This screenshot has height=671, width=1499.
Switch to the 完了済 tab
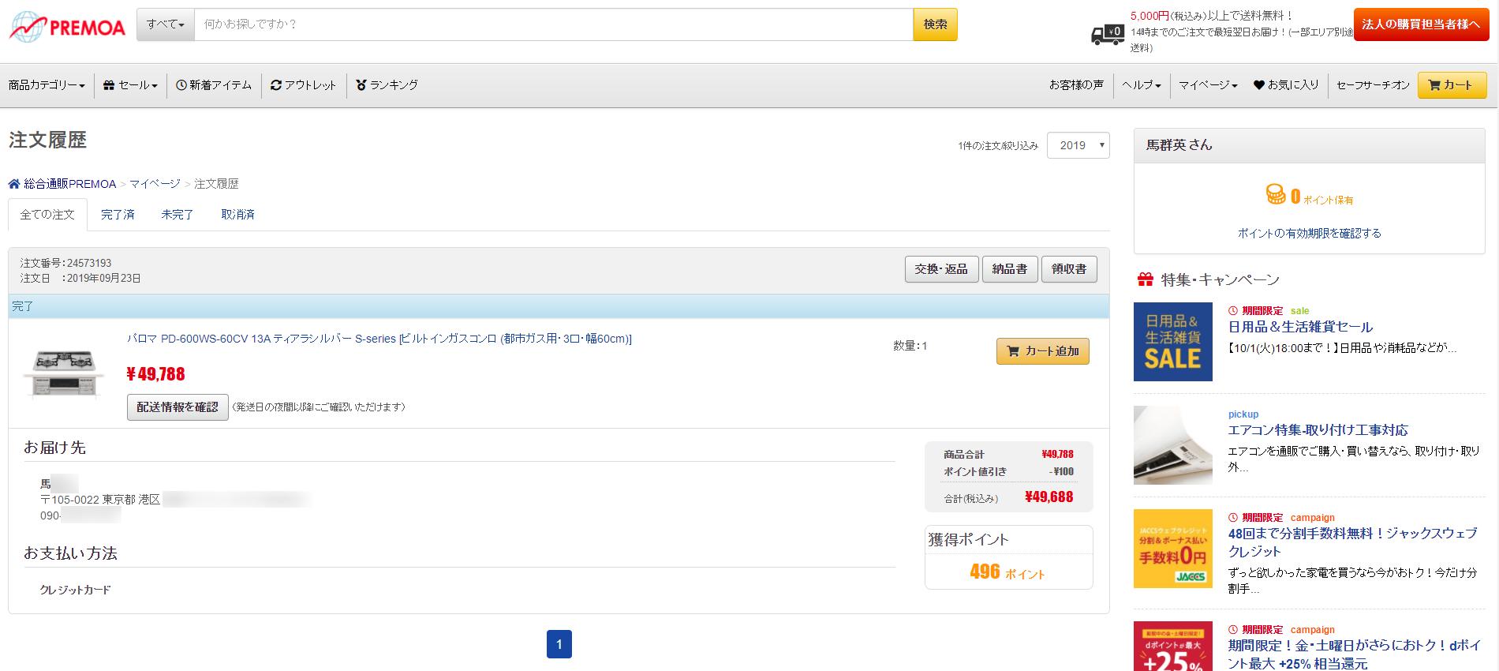(118, 215)
